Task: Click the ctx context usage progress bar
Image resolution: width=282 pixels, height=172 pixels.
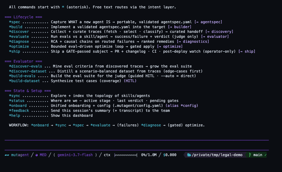Action: (x=126, y=155)
